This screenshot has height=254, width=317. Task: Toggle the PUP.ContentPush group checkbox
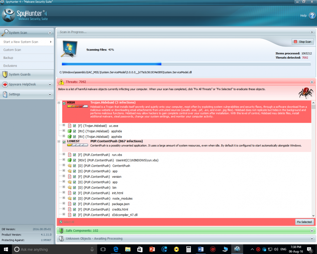click(x=64, y=142)
